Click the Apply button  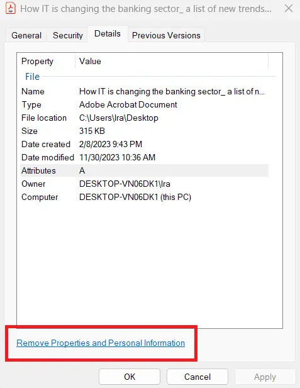coord(265,377)
